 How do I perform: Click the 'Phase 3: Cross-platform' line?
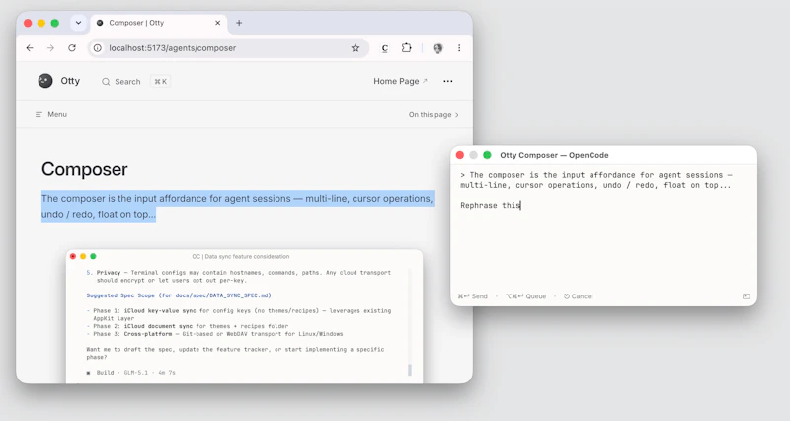[x=214, y=334]
